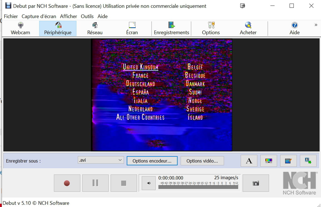Viewport: 321px width, 207px height.
Task: Open the Enregistrements list
Action: pos(171,28)
